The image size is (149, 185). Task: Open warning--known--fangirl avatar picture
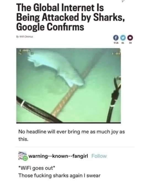coord(23,156)
